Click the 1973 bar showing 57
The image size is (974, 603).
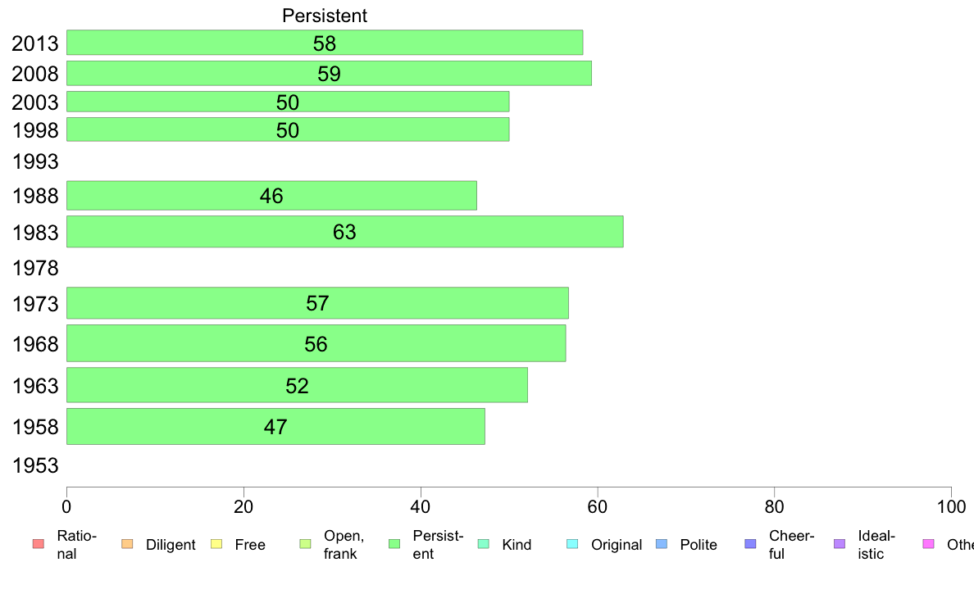[317, 303]
